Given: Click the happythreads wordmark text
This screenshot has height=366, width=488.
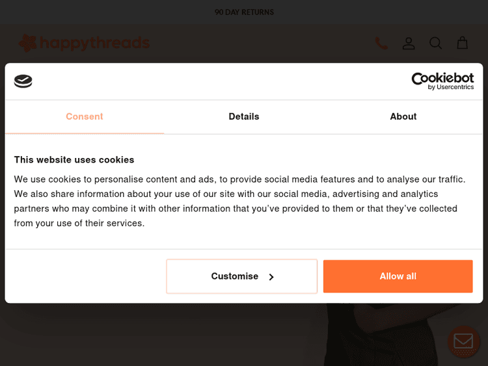Looking at the screenshot, I should pyautogui.click(x=94, y=44).
